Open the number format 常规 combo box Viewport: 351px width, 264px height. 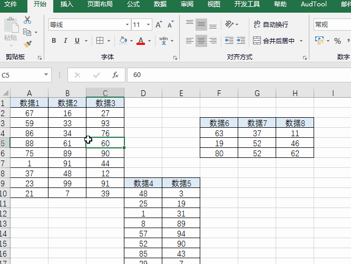332,24
